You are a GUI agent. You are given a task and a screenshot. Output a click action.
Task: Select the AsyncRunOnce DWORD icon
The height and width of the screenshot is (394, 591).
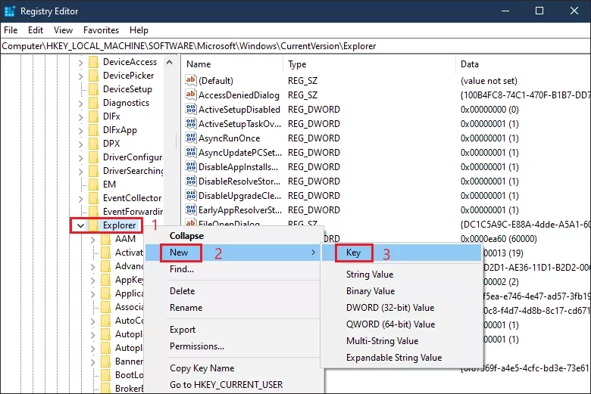tap(191, 138)
